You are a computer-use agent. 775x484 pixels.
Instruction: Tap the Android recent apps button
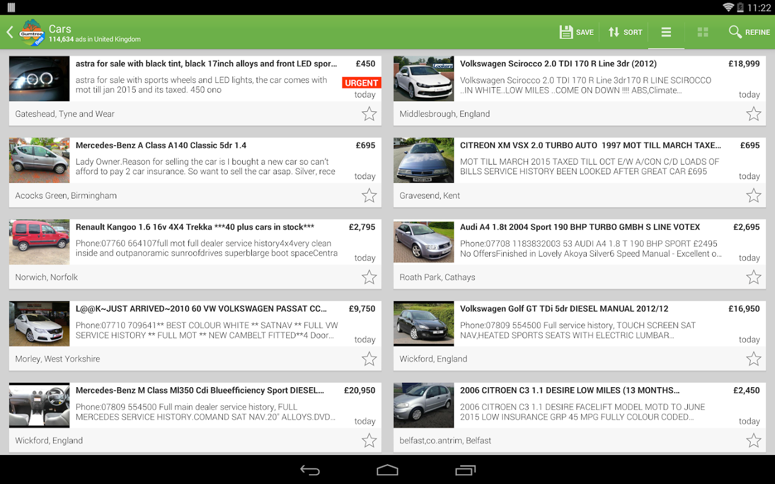tap(466, 470)
